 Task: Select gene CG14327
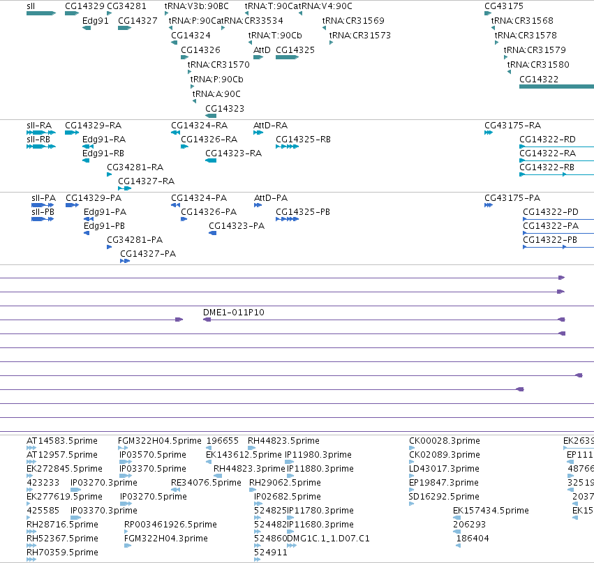point(125,28)
